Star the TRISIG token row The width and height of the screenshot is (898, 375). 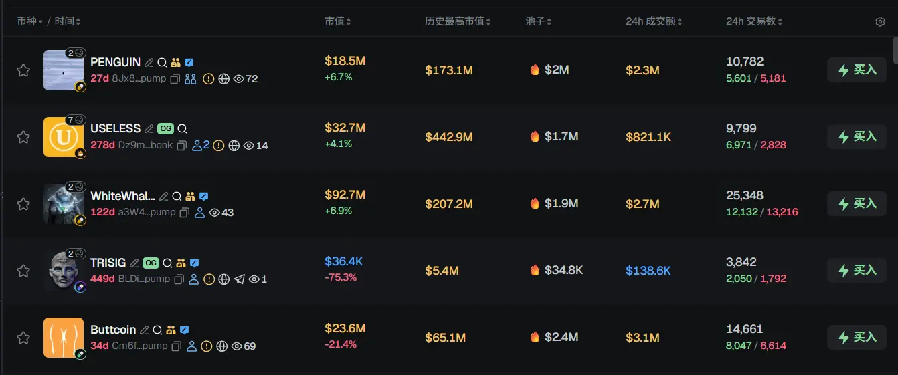coord(23,271)
